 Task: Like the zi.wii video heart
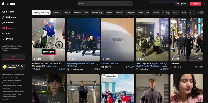(x=60, y=69)
